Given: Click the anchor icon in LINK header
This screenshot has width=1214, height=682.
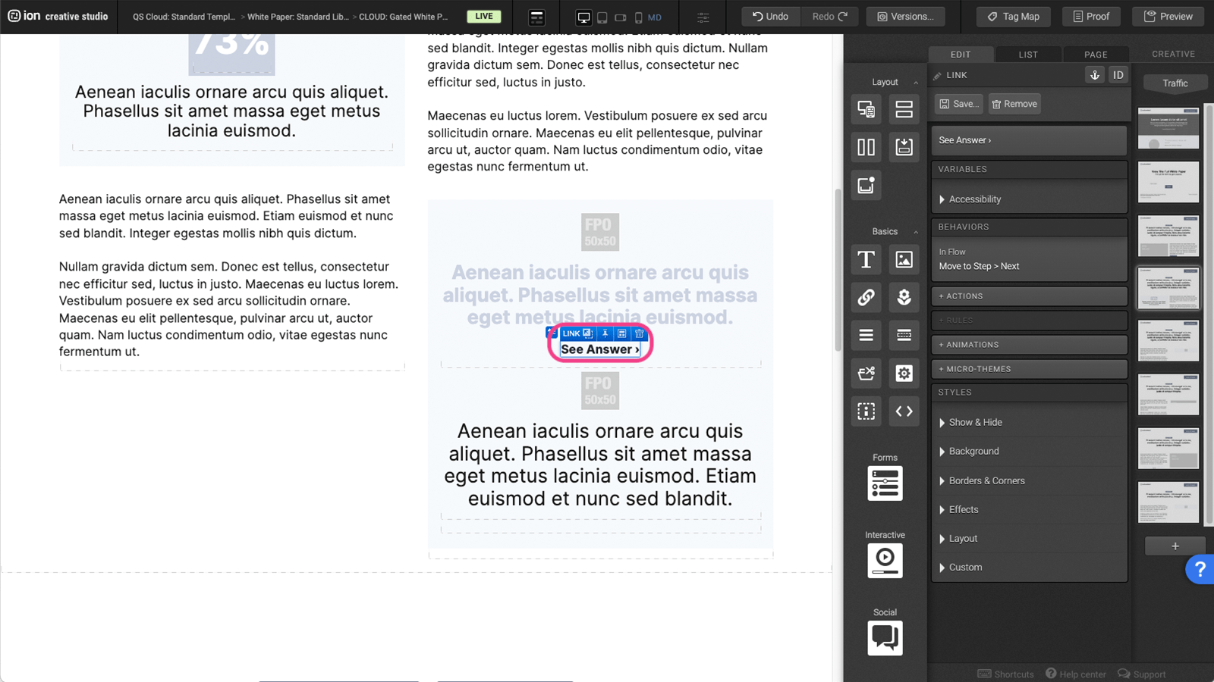Looking at the screenshot, I should point(1094,75).
